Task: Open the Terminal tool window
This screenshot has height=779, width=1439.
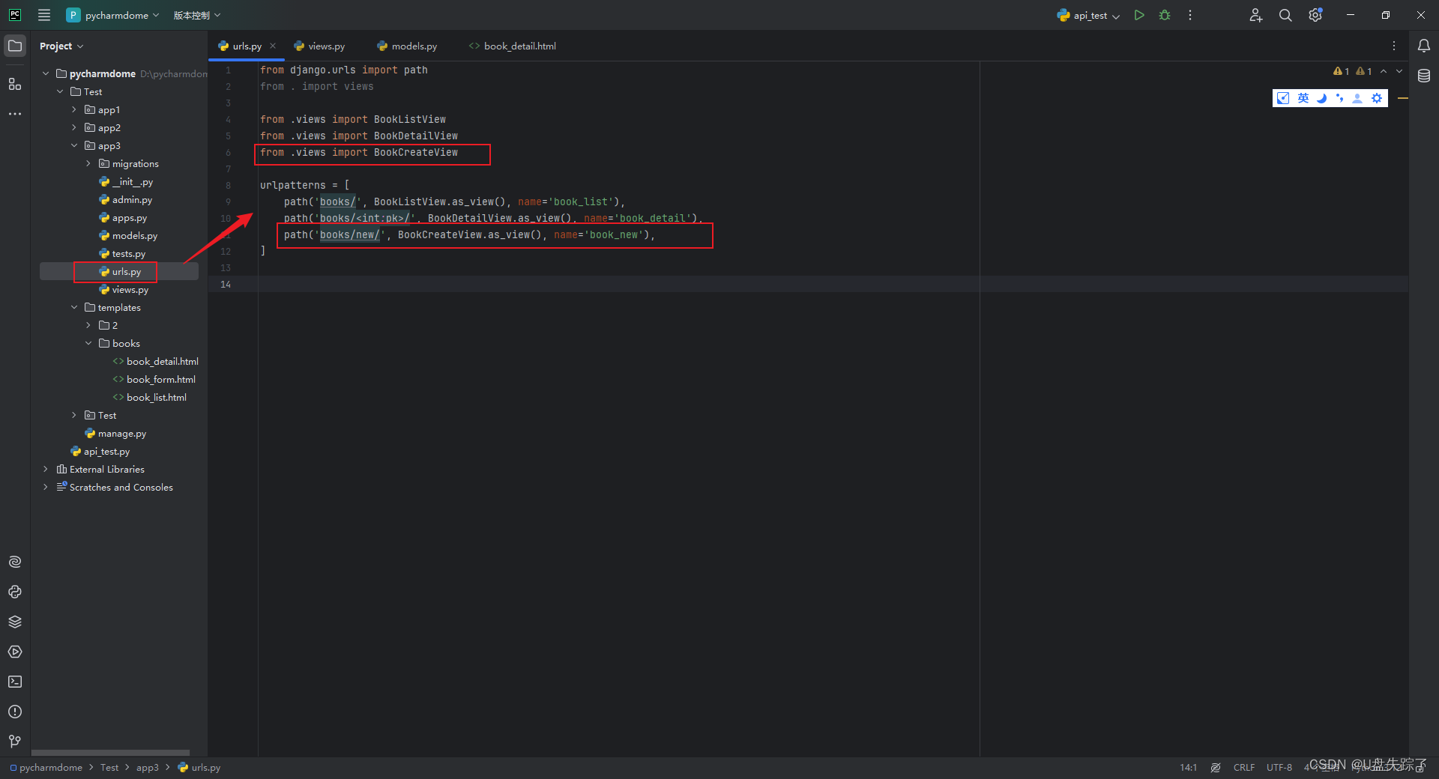Action: 15,682
